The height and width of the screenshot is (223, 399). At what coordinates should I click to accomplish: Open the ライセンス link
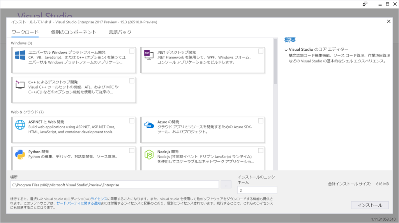pyautogui.click(x=99, y=199)
